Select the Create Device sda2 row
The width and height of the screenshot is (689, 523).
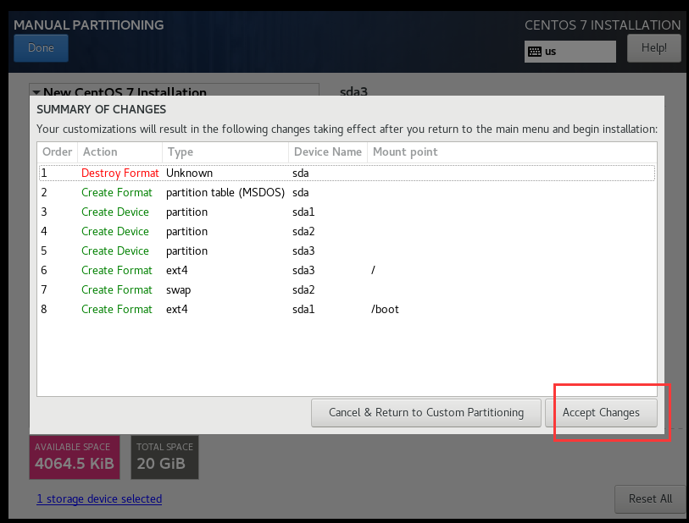pos(347,231)
